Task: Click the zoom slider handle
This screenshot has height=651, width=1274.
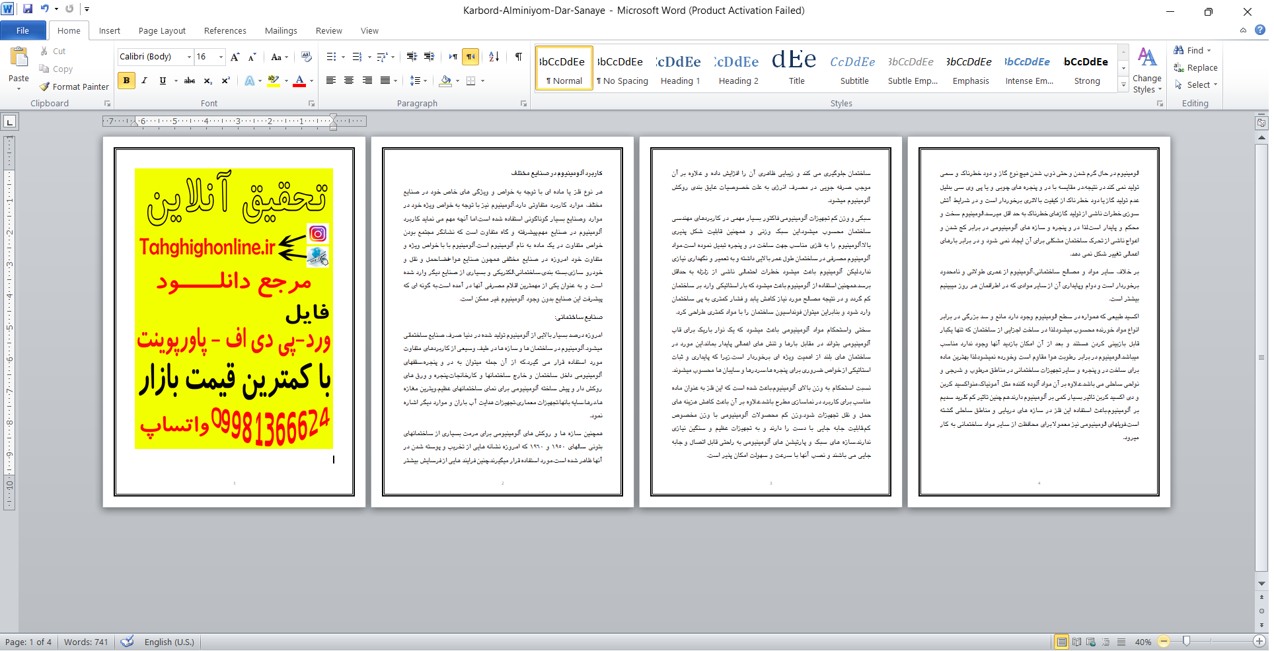Action: point(1187,641)
